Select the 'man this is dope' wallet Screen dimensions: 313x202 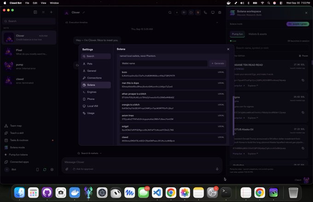click(173, 84)
